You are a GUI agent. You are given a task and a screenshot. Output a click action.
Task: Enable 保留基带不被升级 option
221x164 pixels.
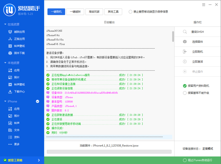[185, 93]
